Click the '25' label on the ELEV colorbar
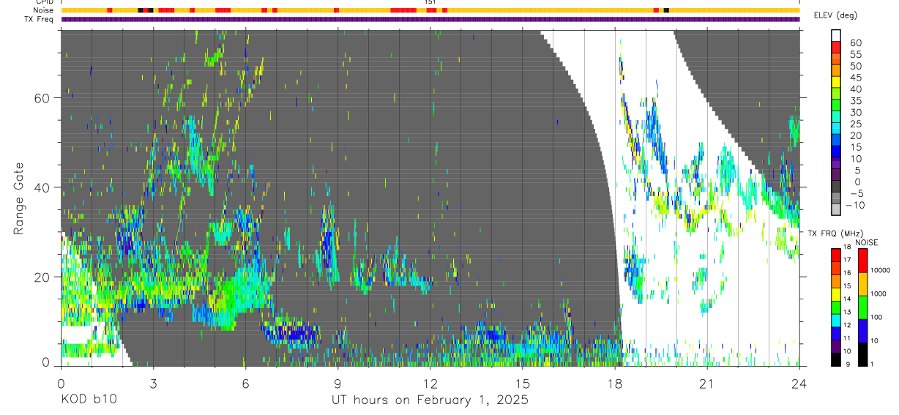899x415 pixels. click(856, 124)
